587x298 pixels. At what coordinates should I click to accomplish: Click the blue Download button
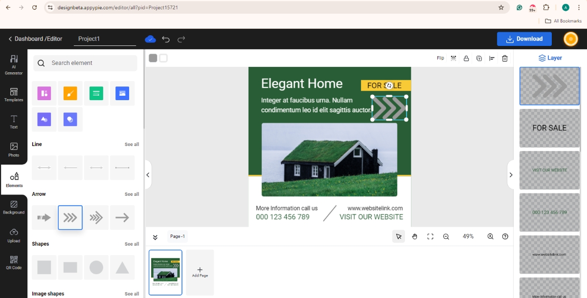pyautogui.click(x=524, y=39)
